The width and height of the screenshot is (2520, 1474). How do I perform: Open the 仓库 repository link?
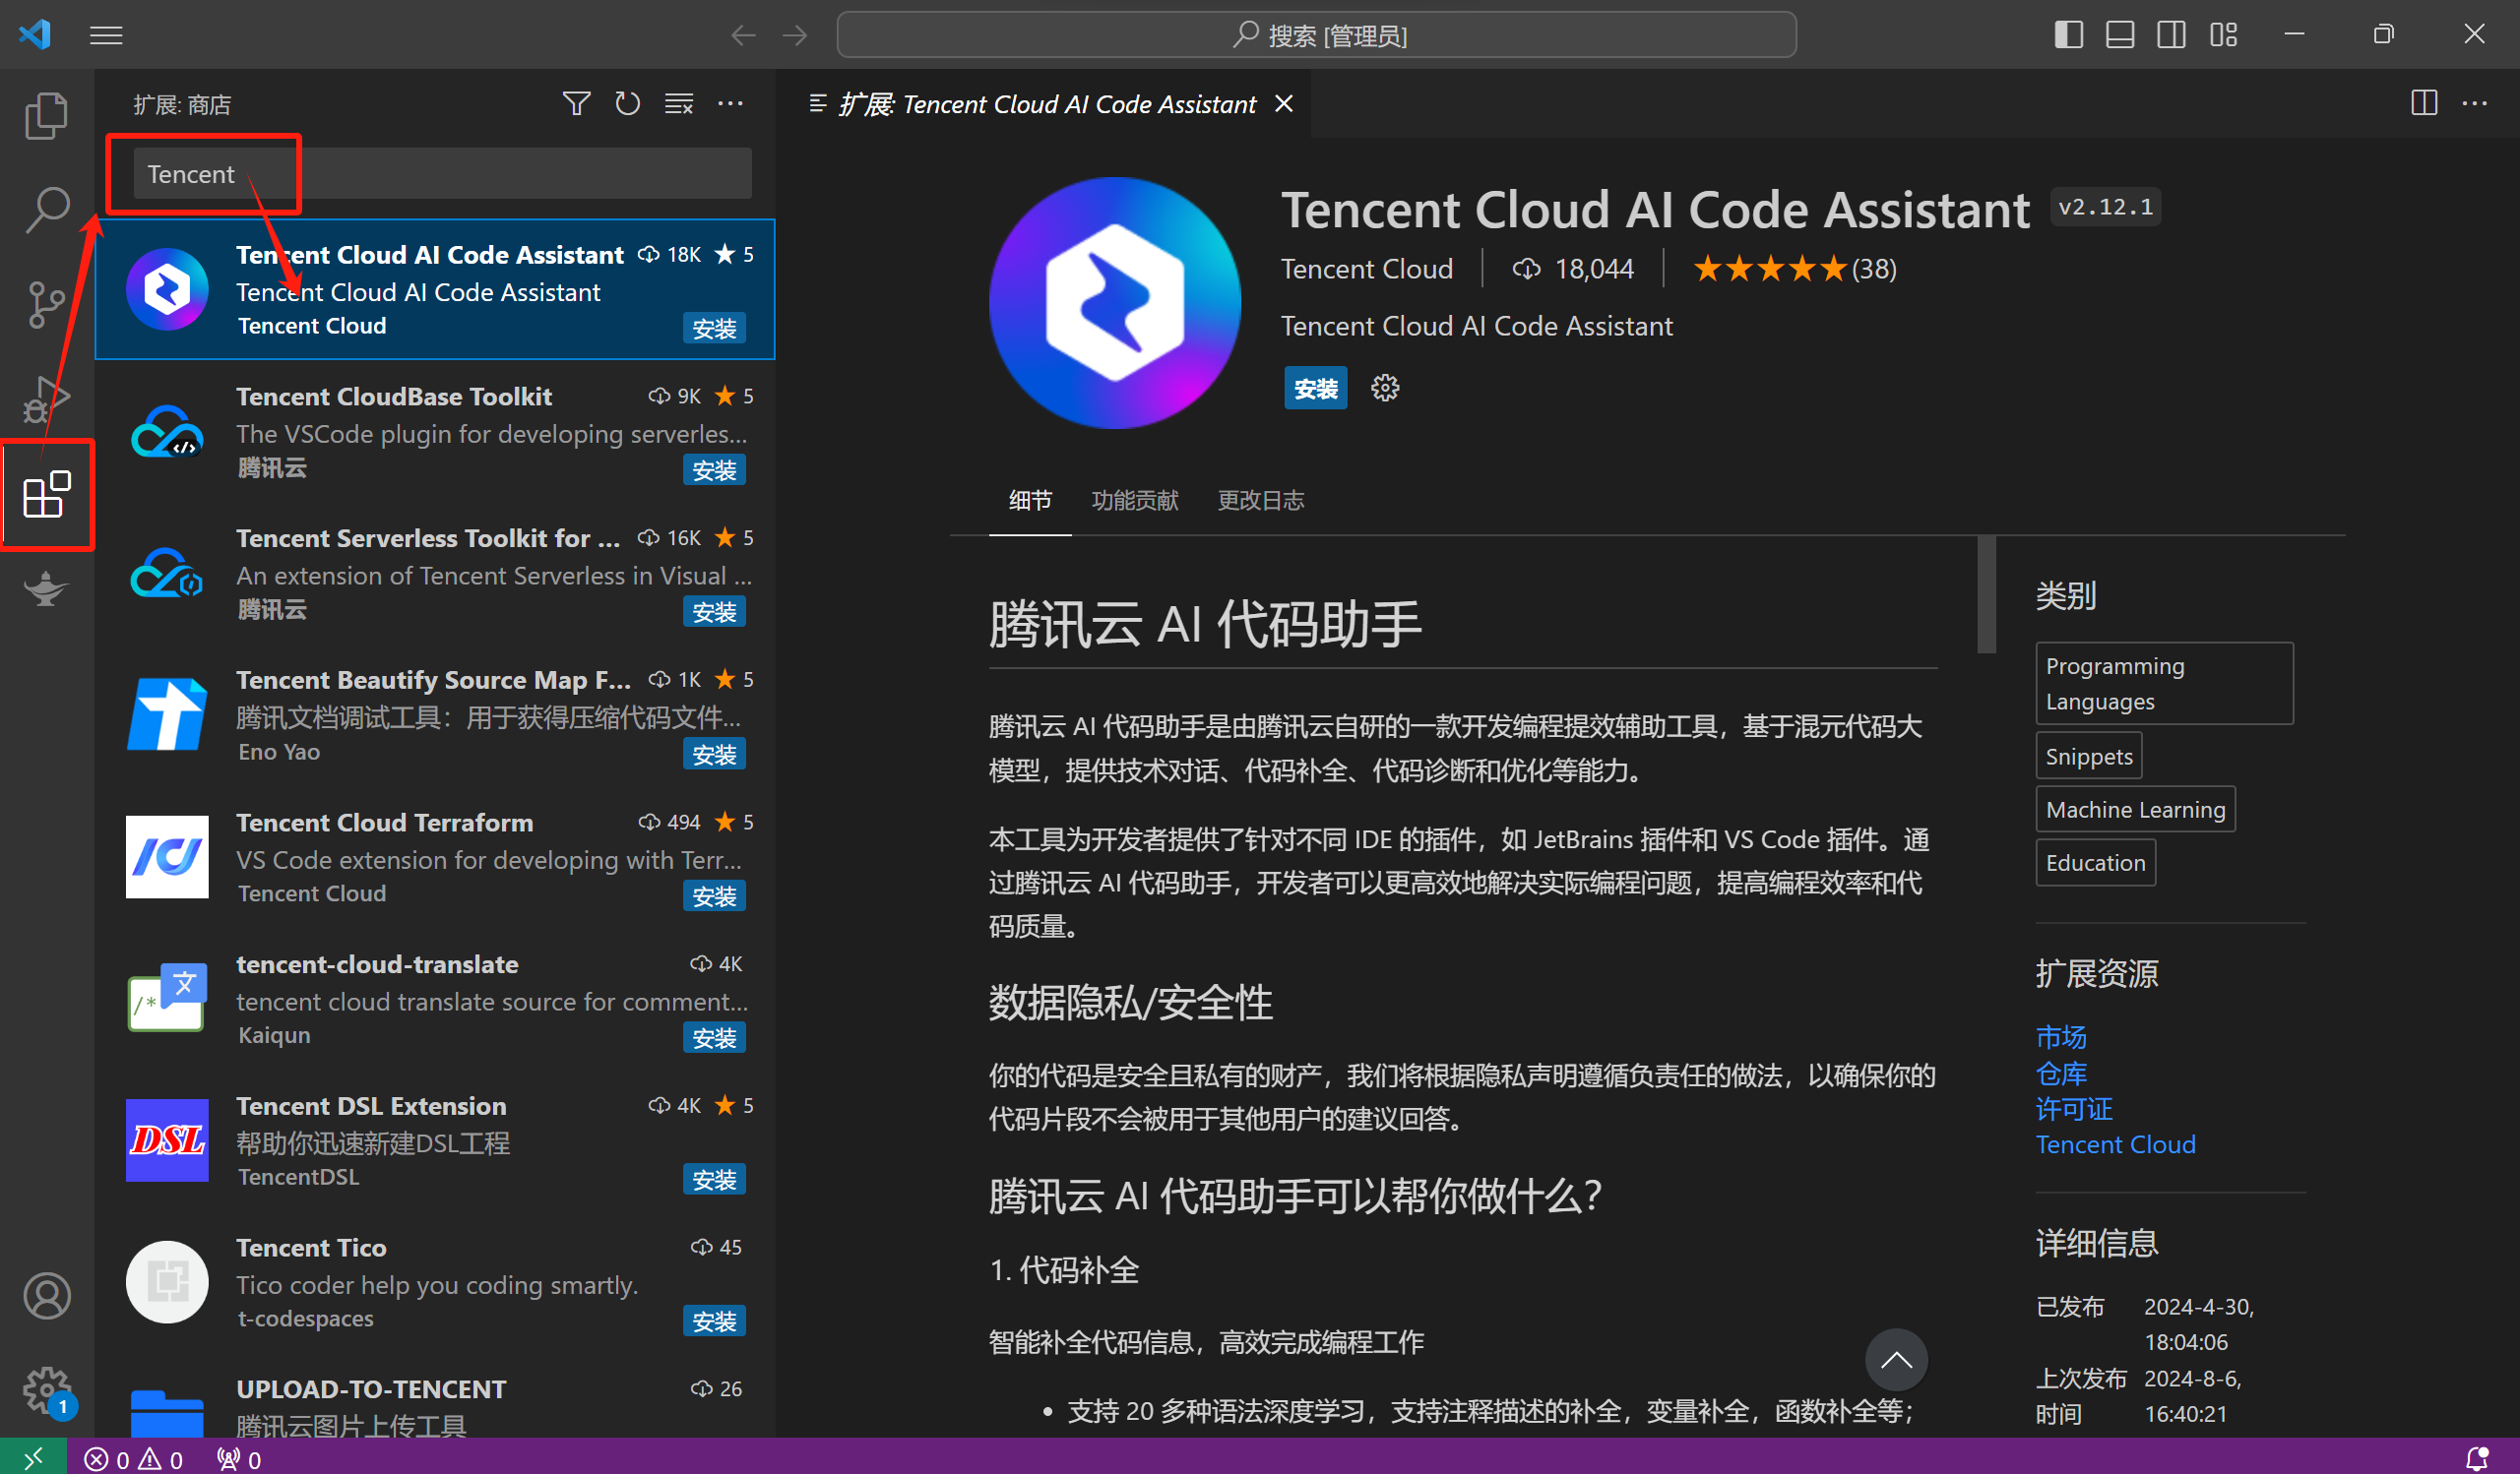point(2061,1074)
